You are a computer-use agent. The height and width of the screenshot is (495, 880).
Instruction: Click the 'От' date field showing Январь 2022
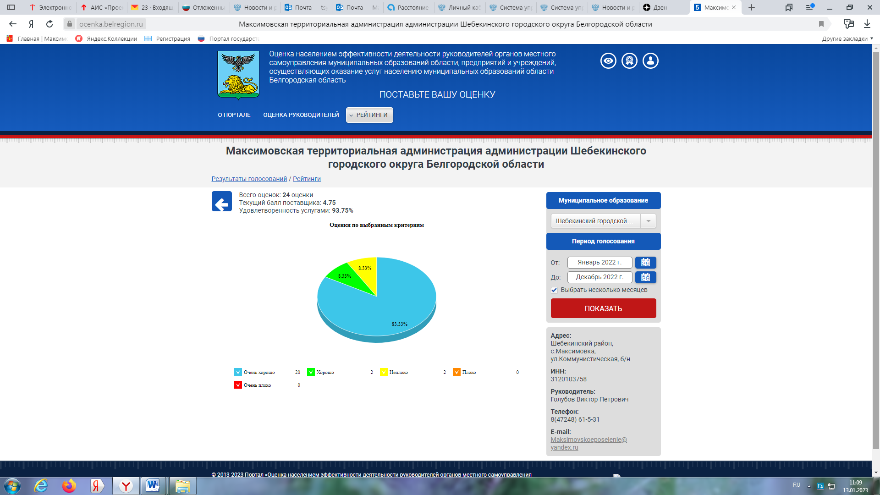pyautogui.click(x=599, y=263)
